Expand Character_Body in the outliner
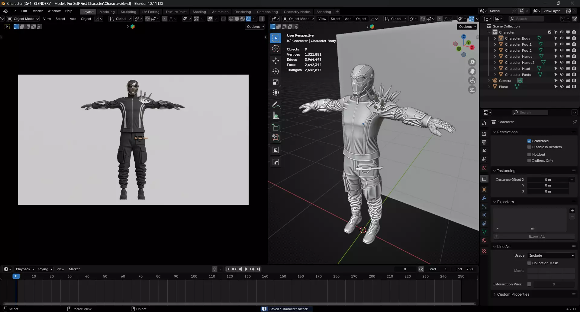580x312 pixels. 495,38
